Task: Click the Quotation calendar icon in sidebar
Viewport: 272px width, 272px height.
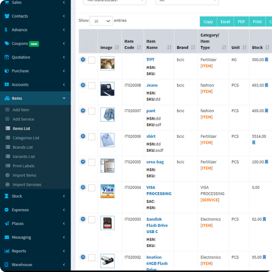Action: pyautogui.click(x=7, y=57)
